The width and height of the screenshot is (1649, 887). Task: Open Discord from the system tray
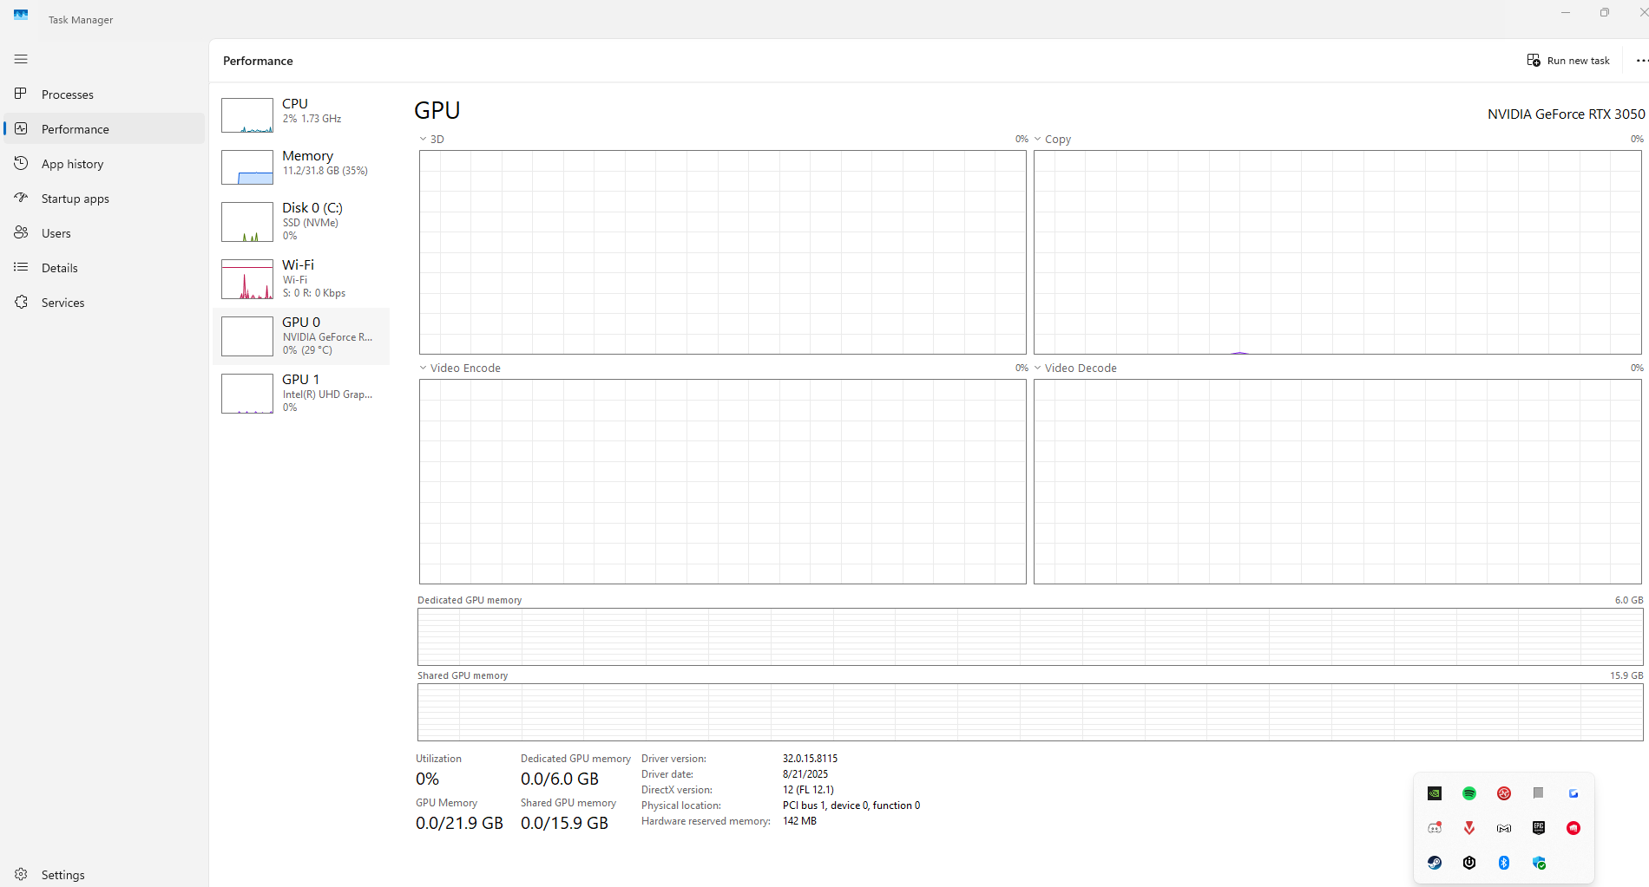click(x=1435, y=828)
